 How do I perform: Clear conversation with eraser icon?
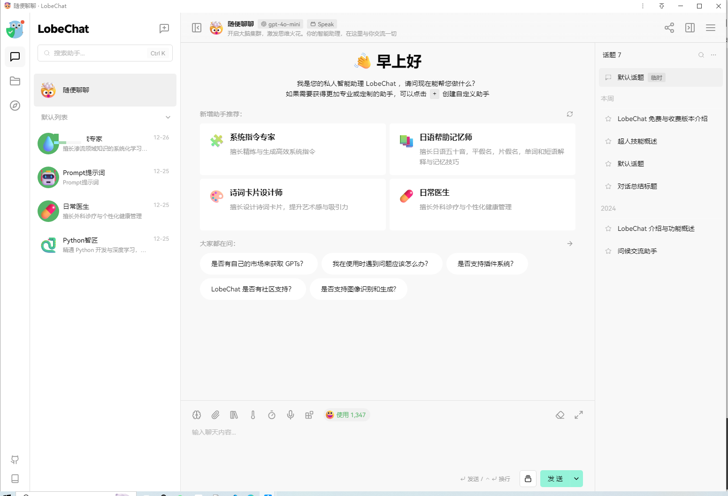pos(560,415)
